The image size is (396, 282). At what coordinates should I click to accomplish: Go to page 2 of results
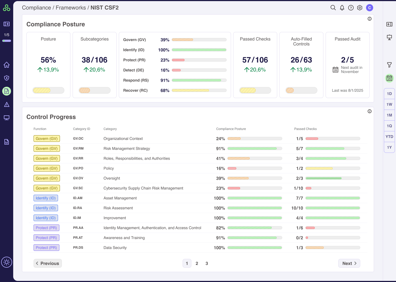pyautogui.click(x=197, y=263)
